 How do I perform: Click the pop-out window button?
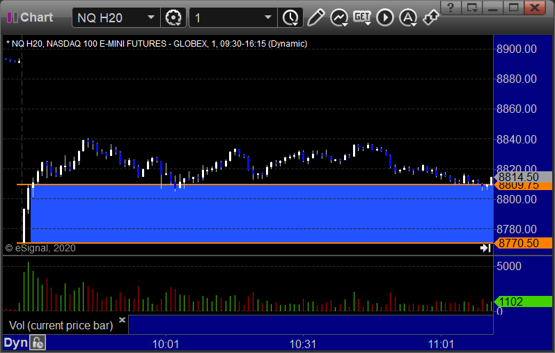pos(472,7)
